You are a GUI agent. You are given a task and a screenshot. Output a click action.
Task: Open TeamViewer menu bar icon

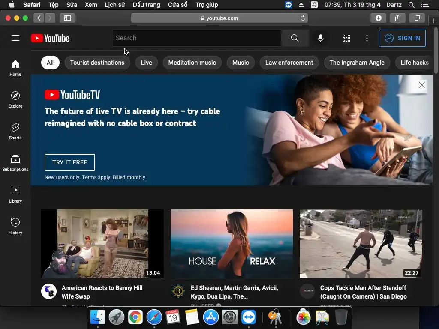tap(289, 5)
